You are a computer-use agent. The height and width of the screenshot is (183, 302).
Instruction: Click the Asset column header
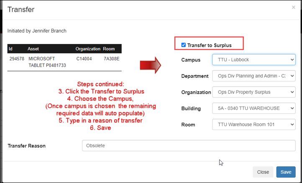click(x=33, y=49)
